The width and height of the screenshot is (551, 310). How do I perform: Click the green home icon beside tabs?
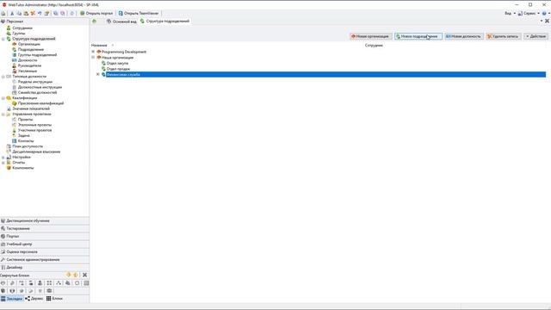point(94,21)
